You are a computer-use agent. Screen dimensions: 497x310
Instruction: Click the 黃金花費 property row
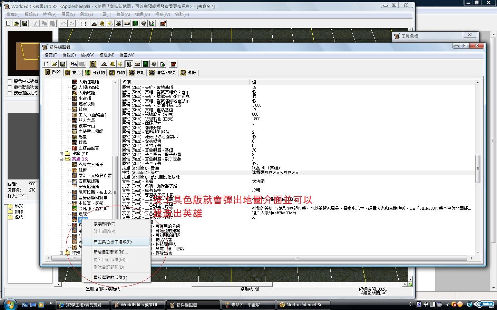tap(298, 164)
